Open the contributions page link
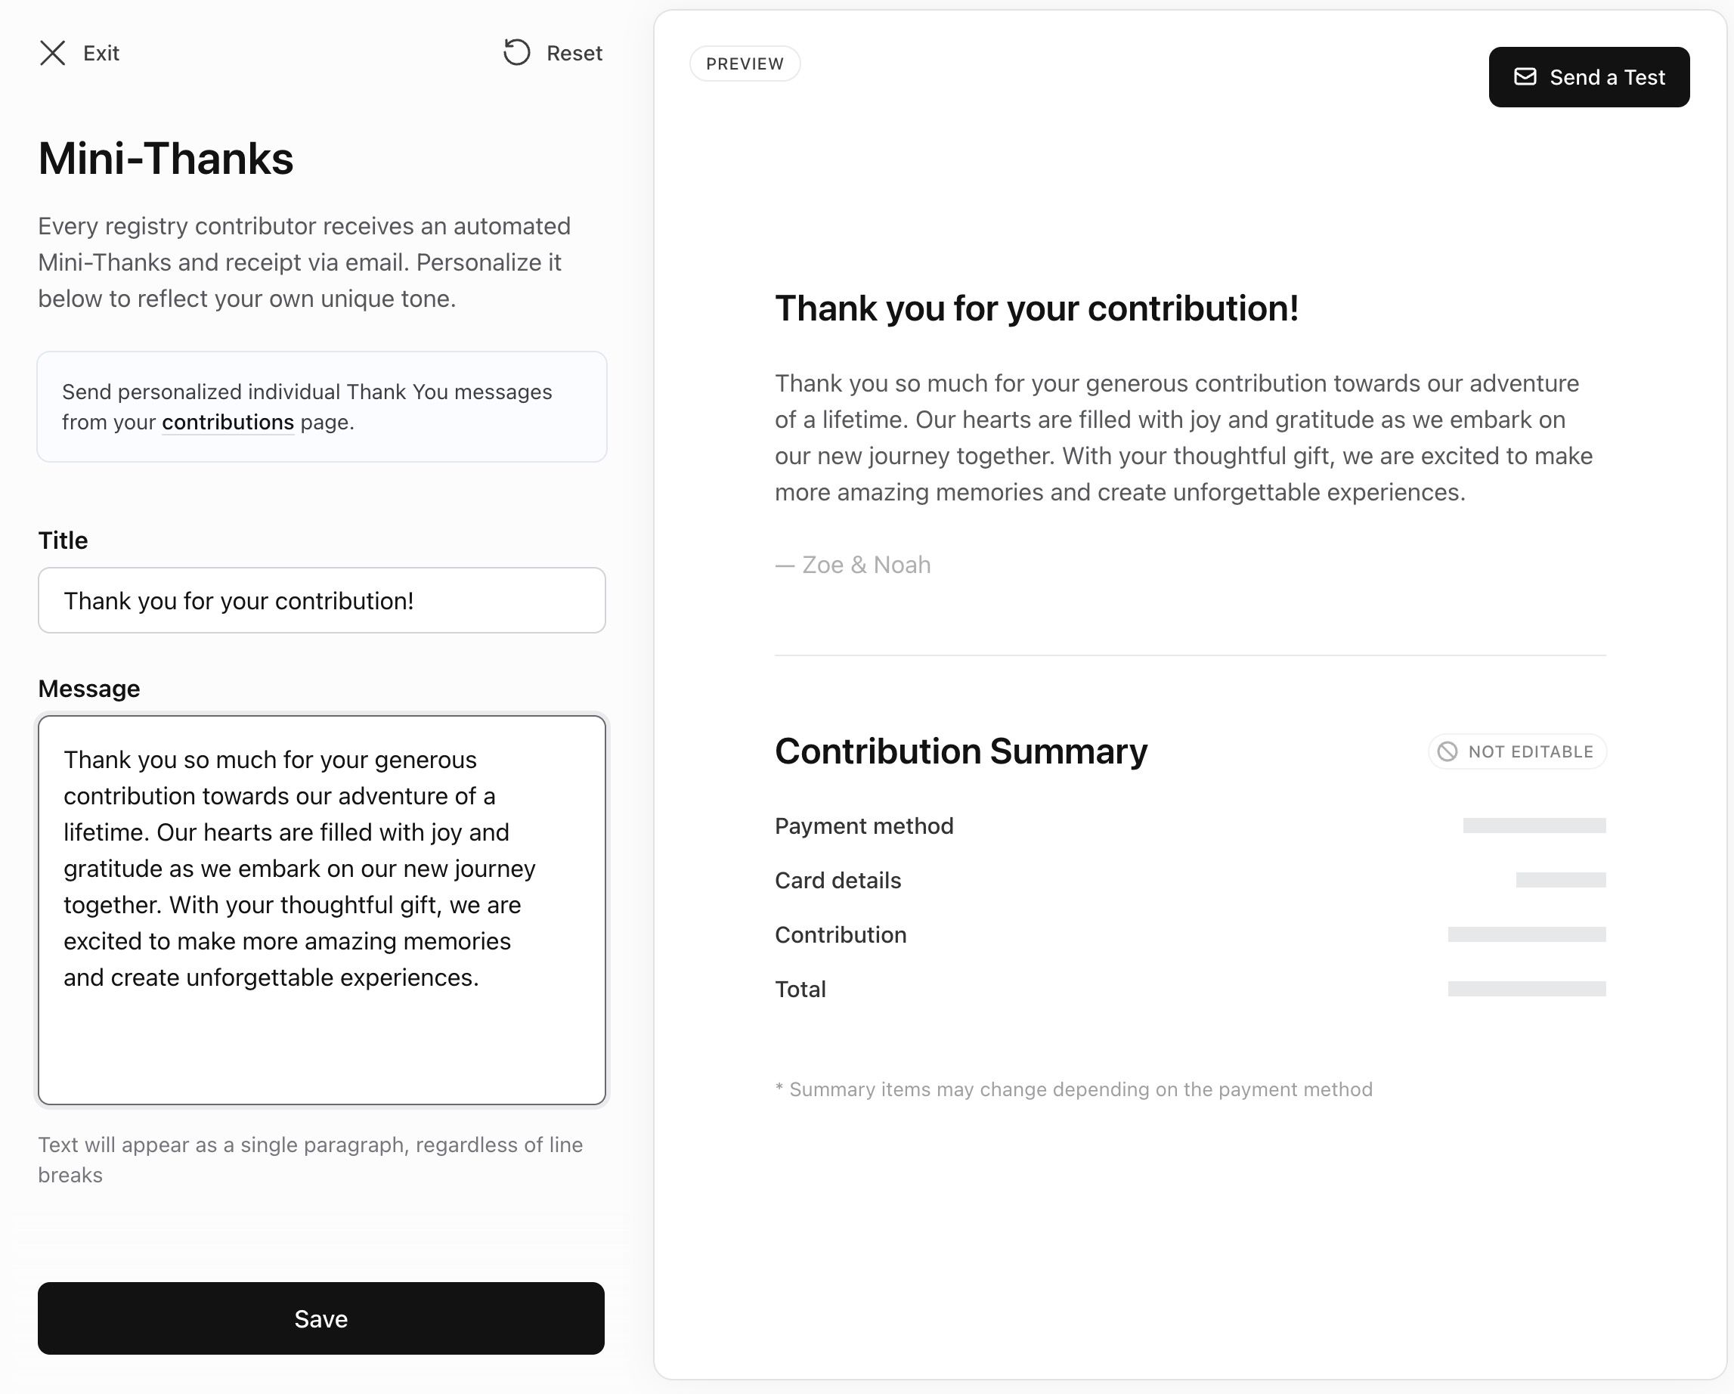Screen dimensions: 1734x1394 tap(228, 423)
